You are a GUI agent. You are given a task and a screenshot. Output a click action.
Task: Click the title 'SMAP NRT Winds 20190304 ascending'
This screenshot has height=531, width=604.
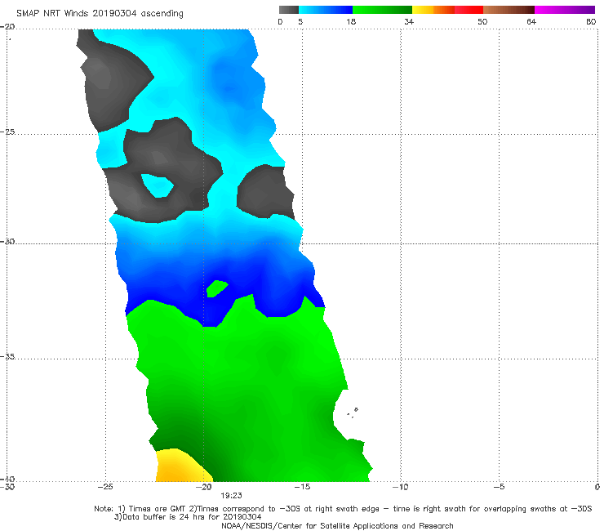pyautogui.click(x=100, y=13)
